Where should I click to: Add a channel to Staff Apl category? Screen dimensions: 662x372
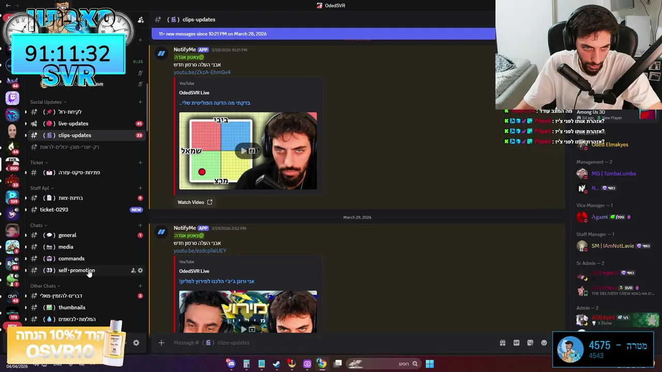(140, 188)
